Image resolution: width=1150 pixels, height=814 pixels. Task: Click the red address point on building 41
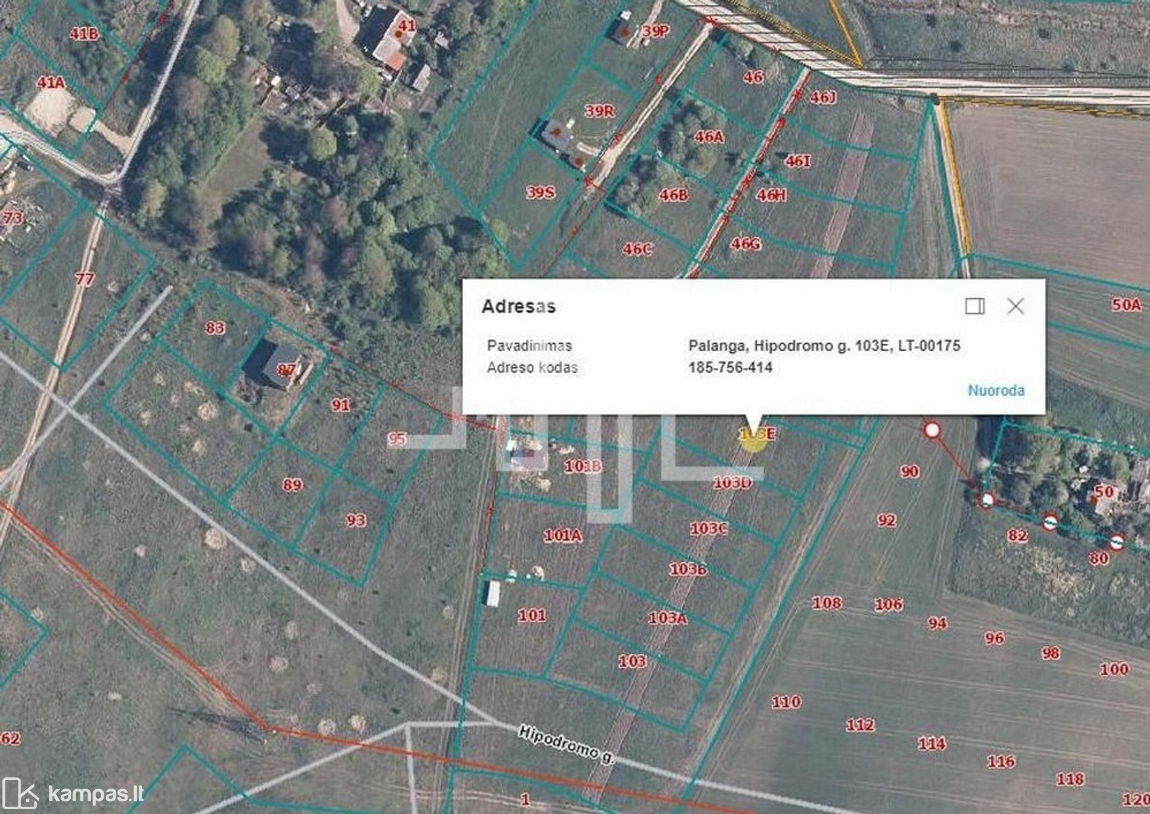tap(398, 34)
